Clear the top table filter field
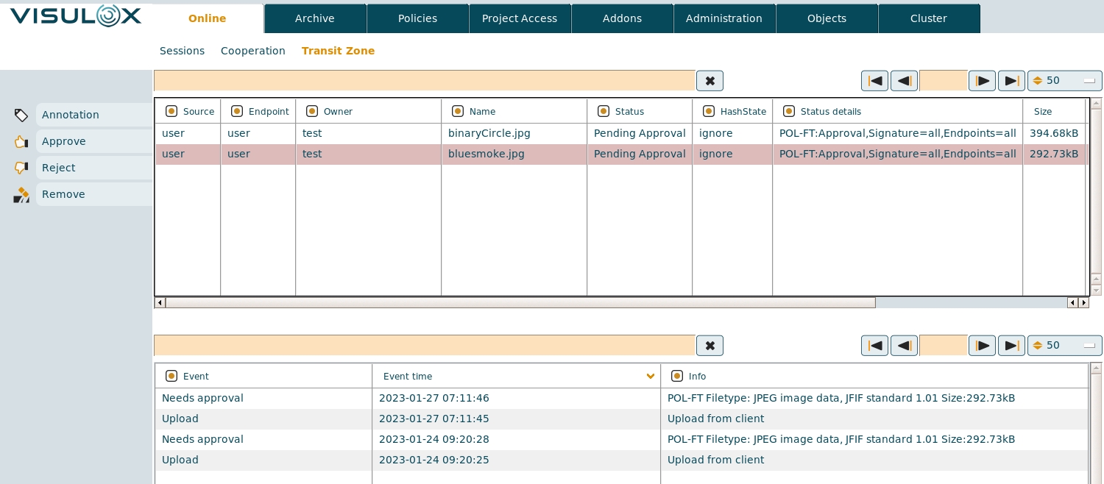 tap(710, 81)
